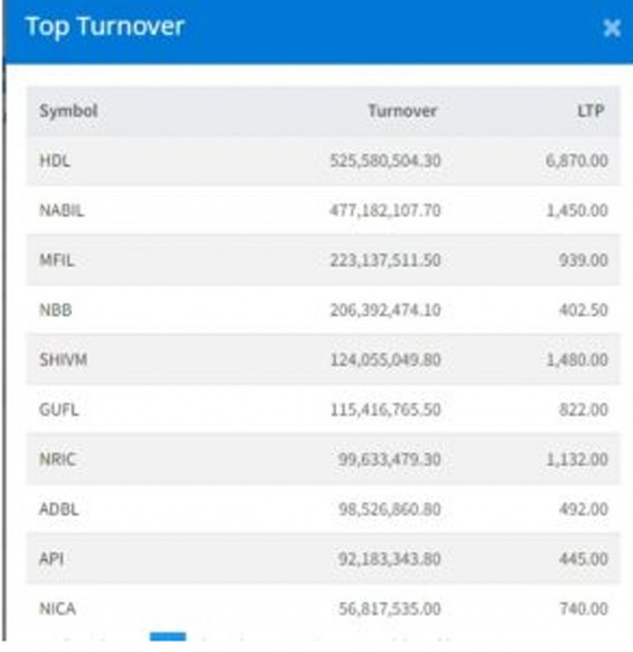Open the NABIL symbol entry

pos(62,210)
